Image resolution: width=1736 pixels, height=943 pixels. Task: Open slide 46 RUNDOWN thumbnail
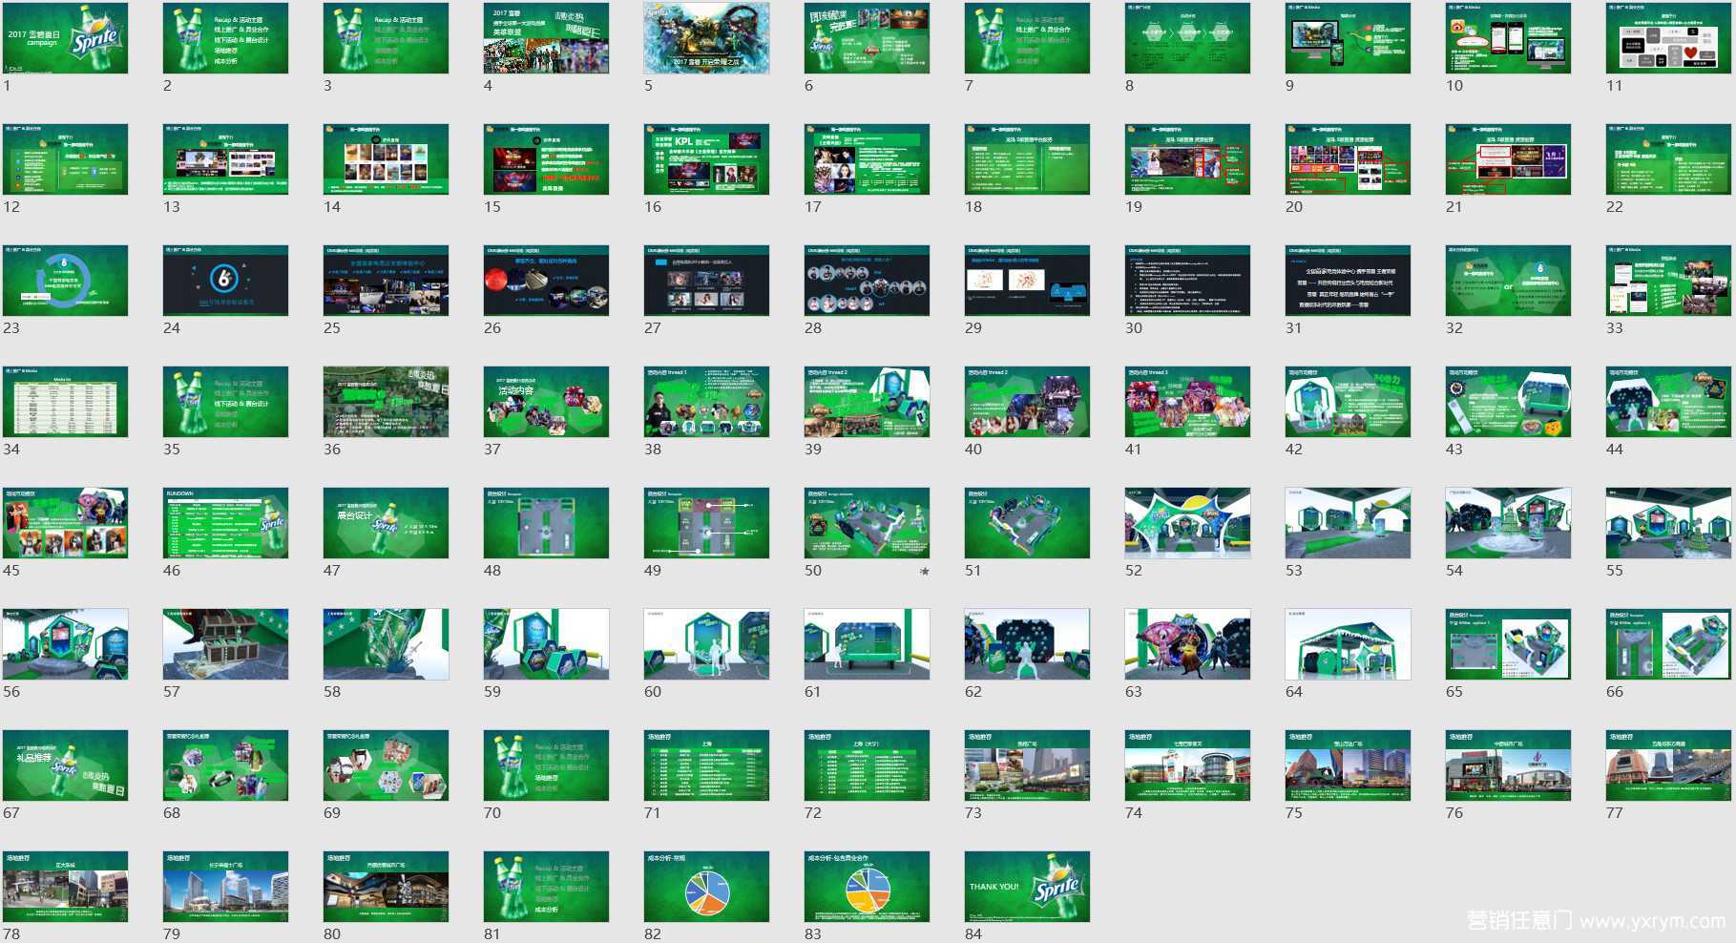[x=225, y=523]
